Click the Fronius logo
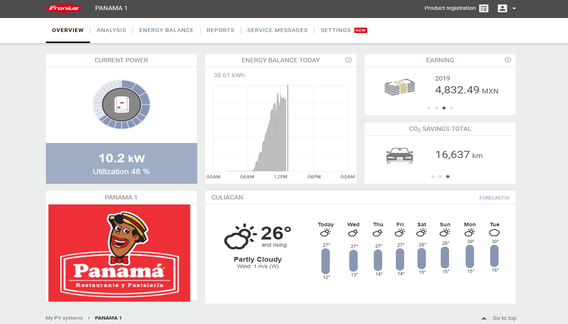 tap(64, 8)
